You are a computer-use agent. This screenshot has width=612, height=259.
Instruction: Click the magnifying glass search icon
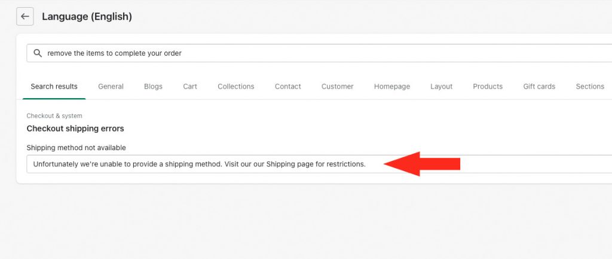click(38, 53)
